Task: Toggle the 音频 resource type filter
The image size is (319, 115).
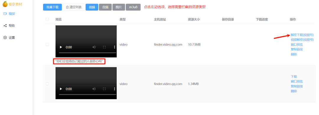Action: [105, 7]
